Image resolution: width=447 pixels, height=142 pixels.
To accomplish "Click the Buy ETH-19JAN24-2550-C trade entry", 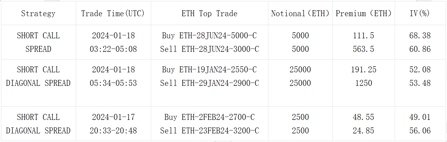I will [x=209, y=70].
